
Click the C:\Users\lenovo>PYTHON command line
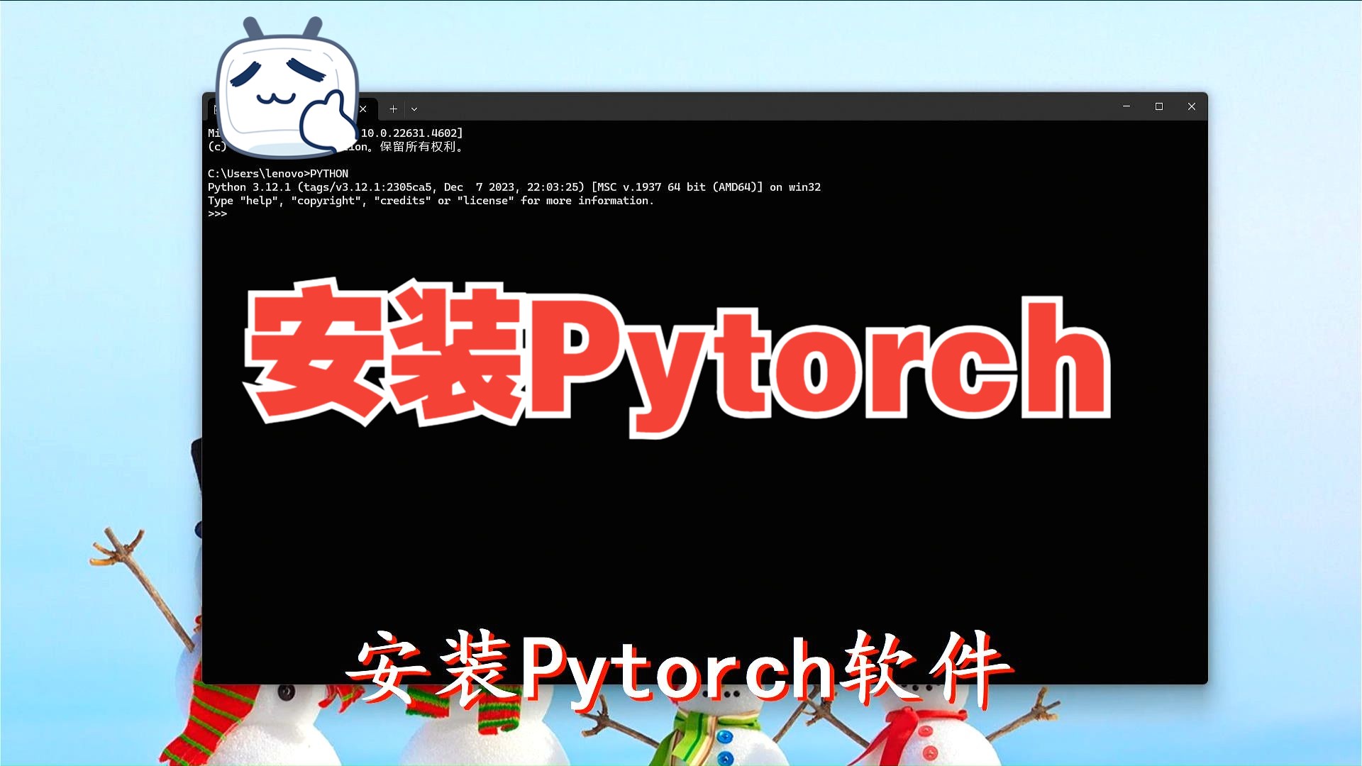click(x=278, y=174)
